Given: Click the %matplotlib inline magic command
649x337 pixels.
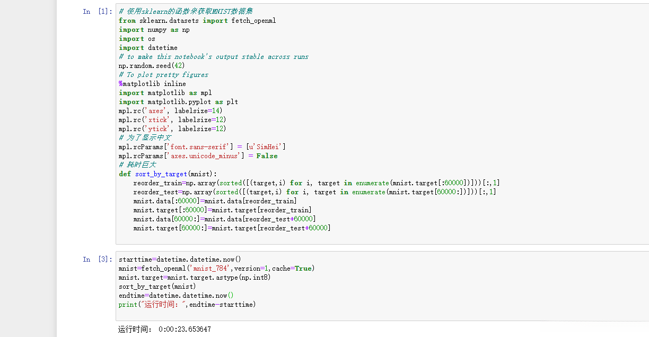Looking at the screenshot, I should pos(153,84).
